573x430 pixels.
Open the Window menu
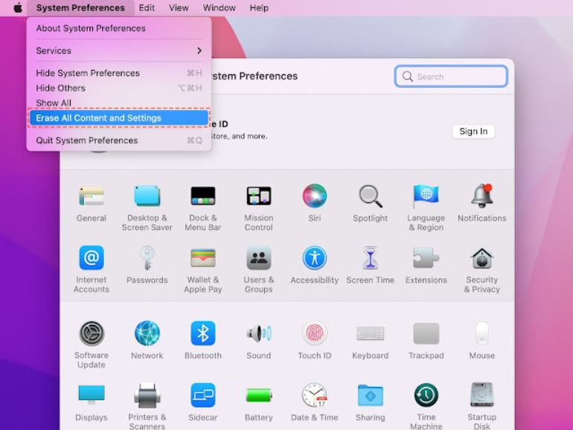219,7
